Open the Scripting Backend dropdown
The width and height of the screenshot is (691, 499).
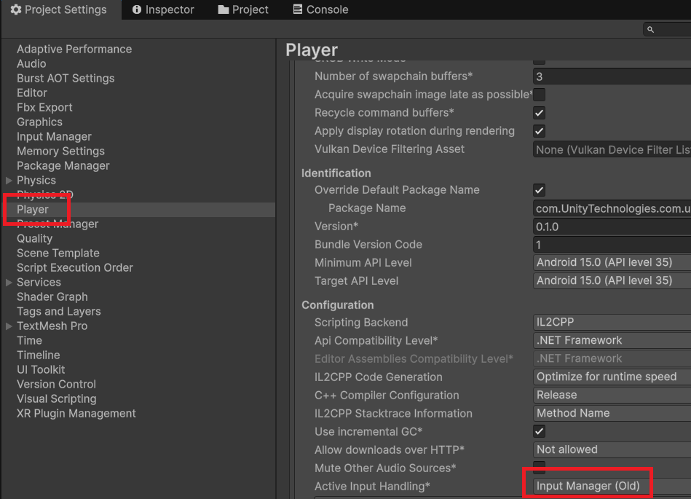point(612,322)
